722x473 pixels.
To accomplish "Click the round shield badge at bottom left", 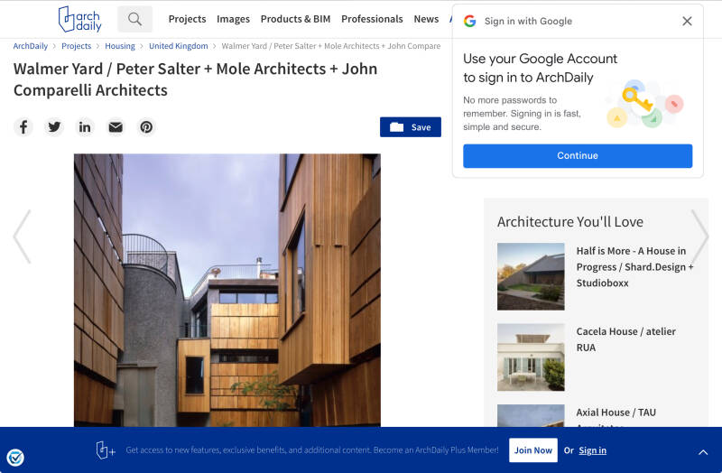I will (15, 458).
